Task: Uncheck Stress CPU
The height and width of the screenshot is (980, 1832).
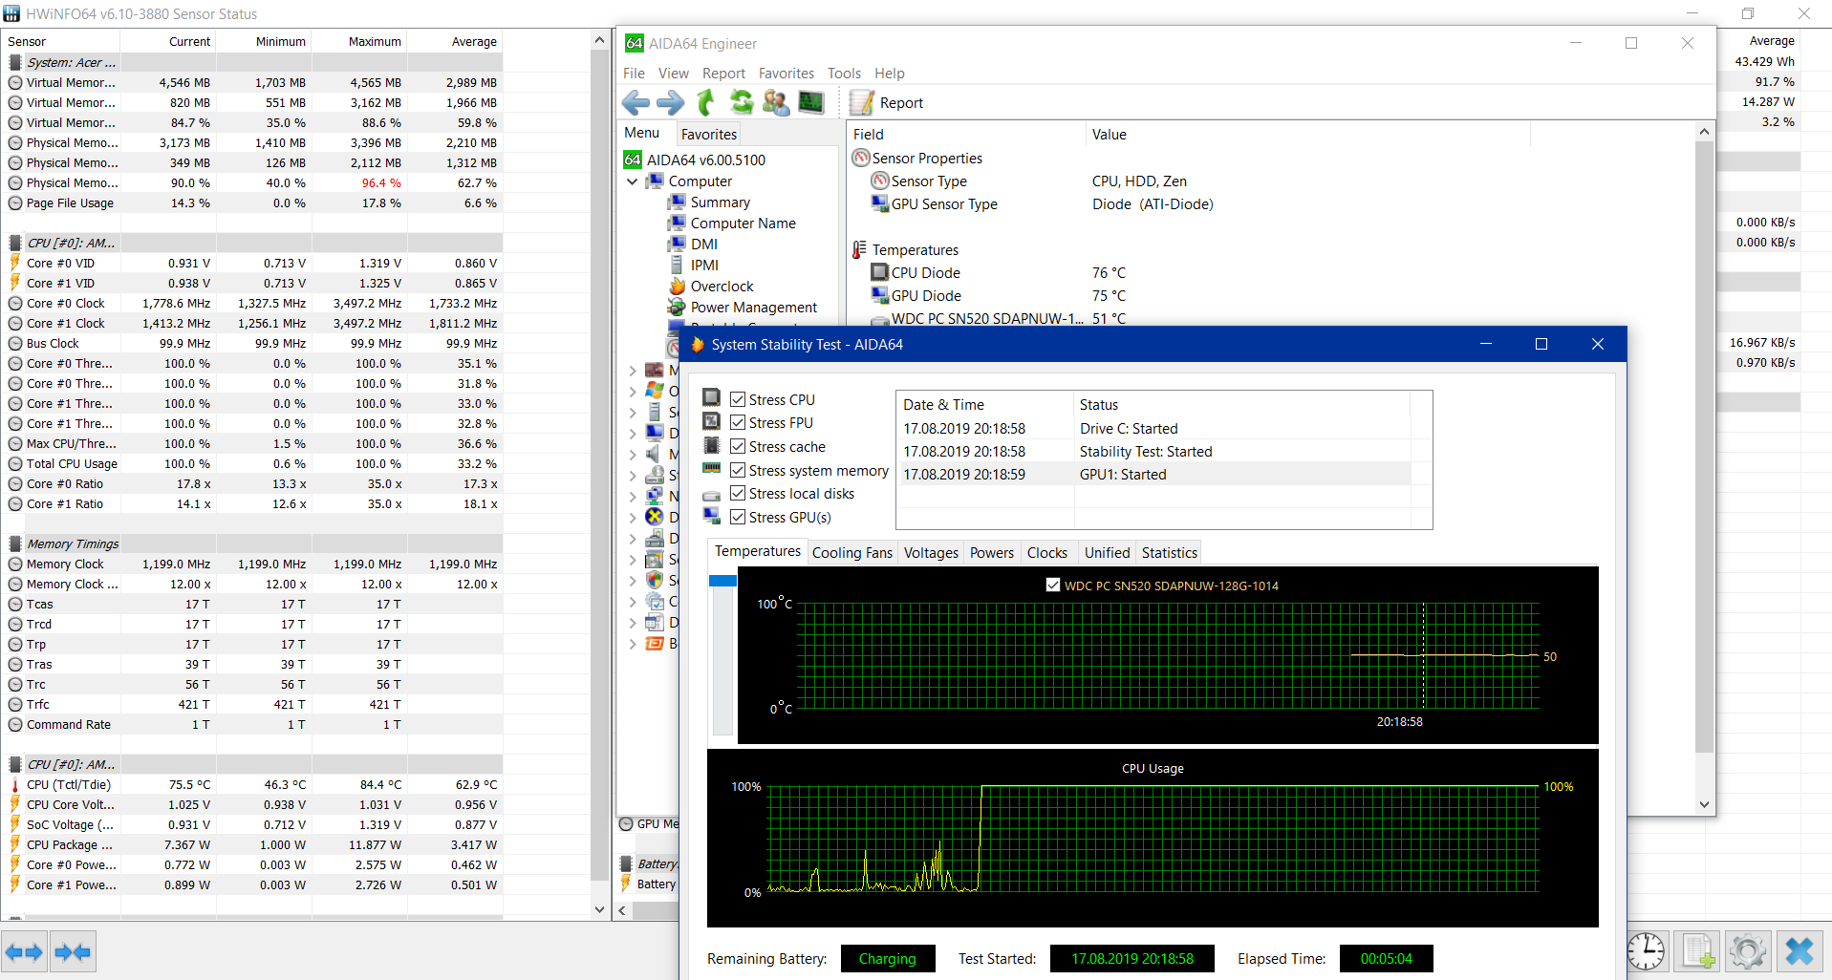Action: point(738,399)
